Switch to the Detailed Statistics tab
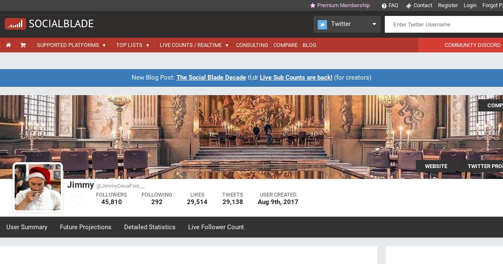Screen dimensions: 503x264 150,227
